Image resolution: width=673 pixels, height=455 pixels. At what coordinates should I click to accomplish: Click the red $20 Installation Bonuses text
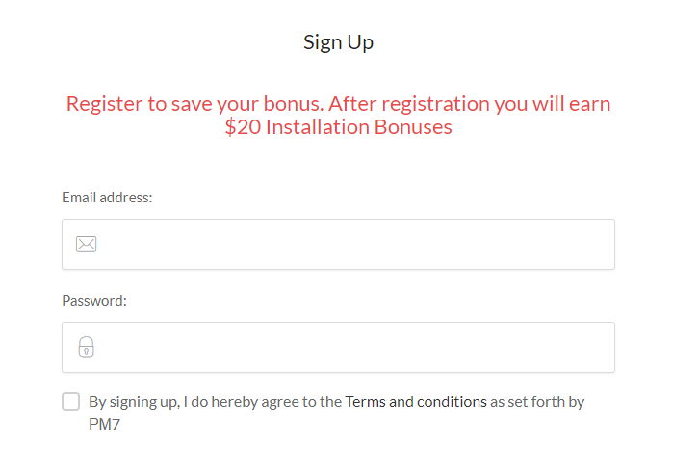[x=338, y=127]
